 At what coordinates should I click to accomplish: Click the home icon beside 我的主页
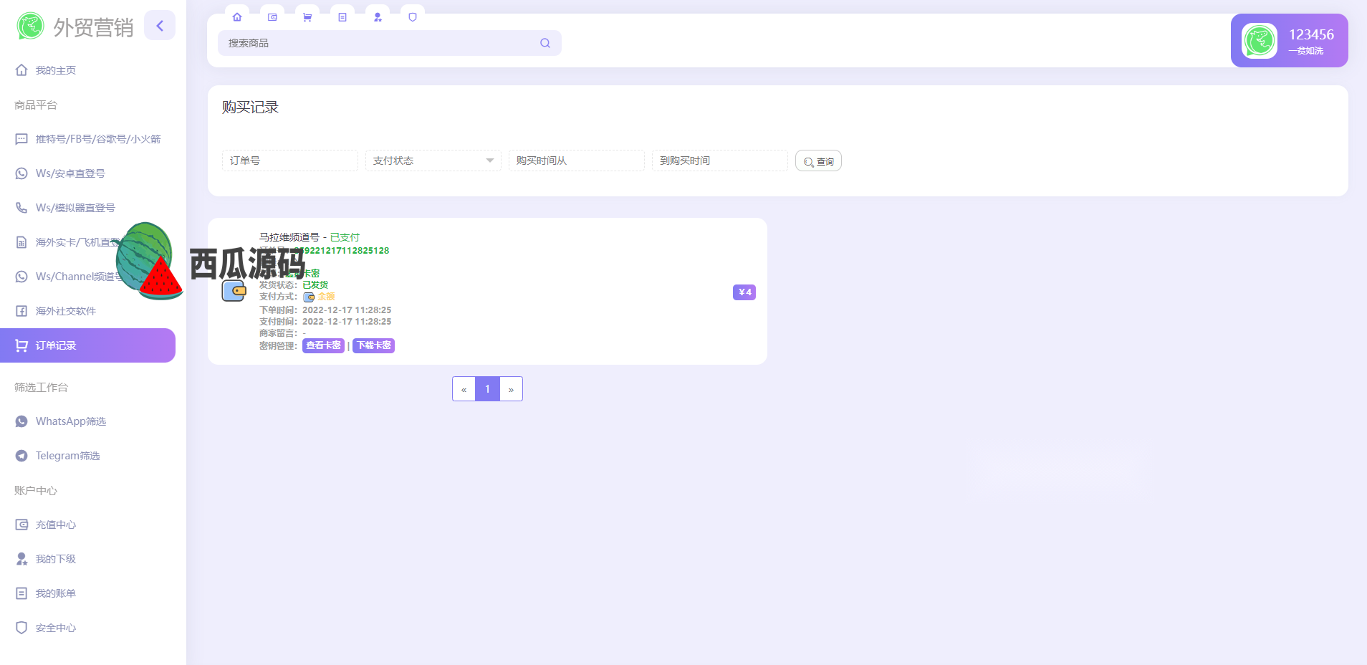point(21,70)
